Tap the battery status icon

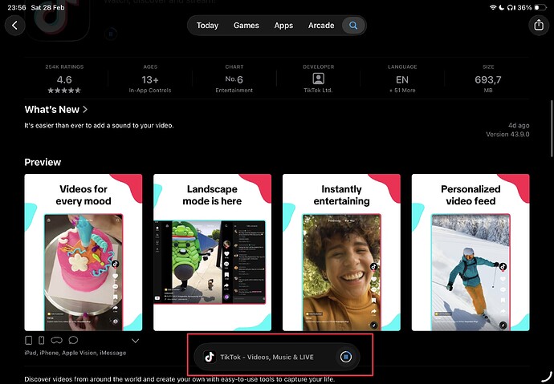point(540,7)
